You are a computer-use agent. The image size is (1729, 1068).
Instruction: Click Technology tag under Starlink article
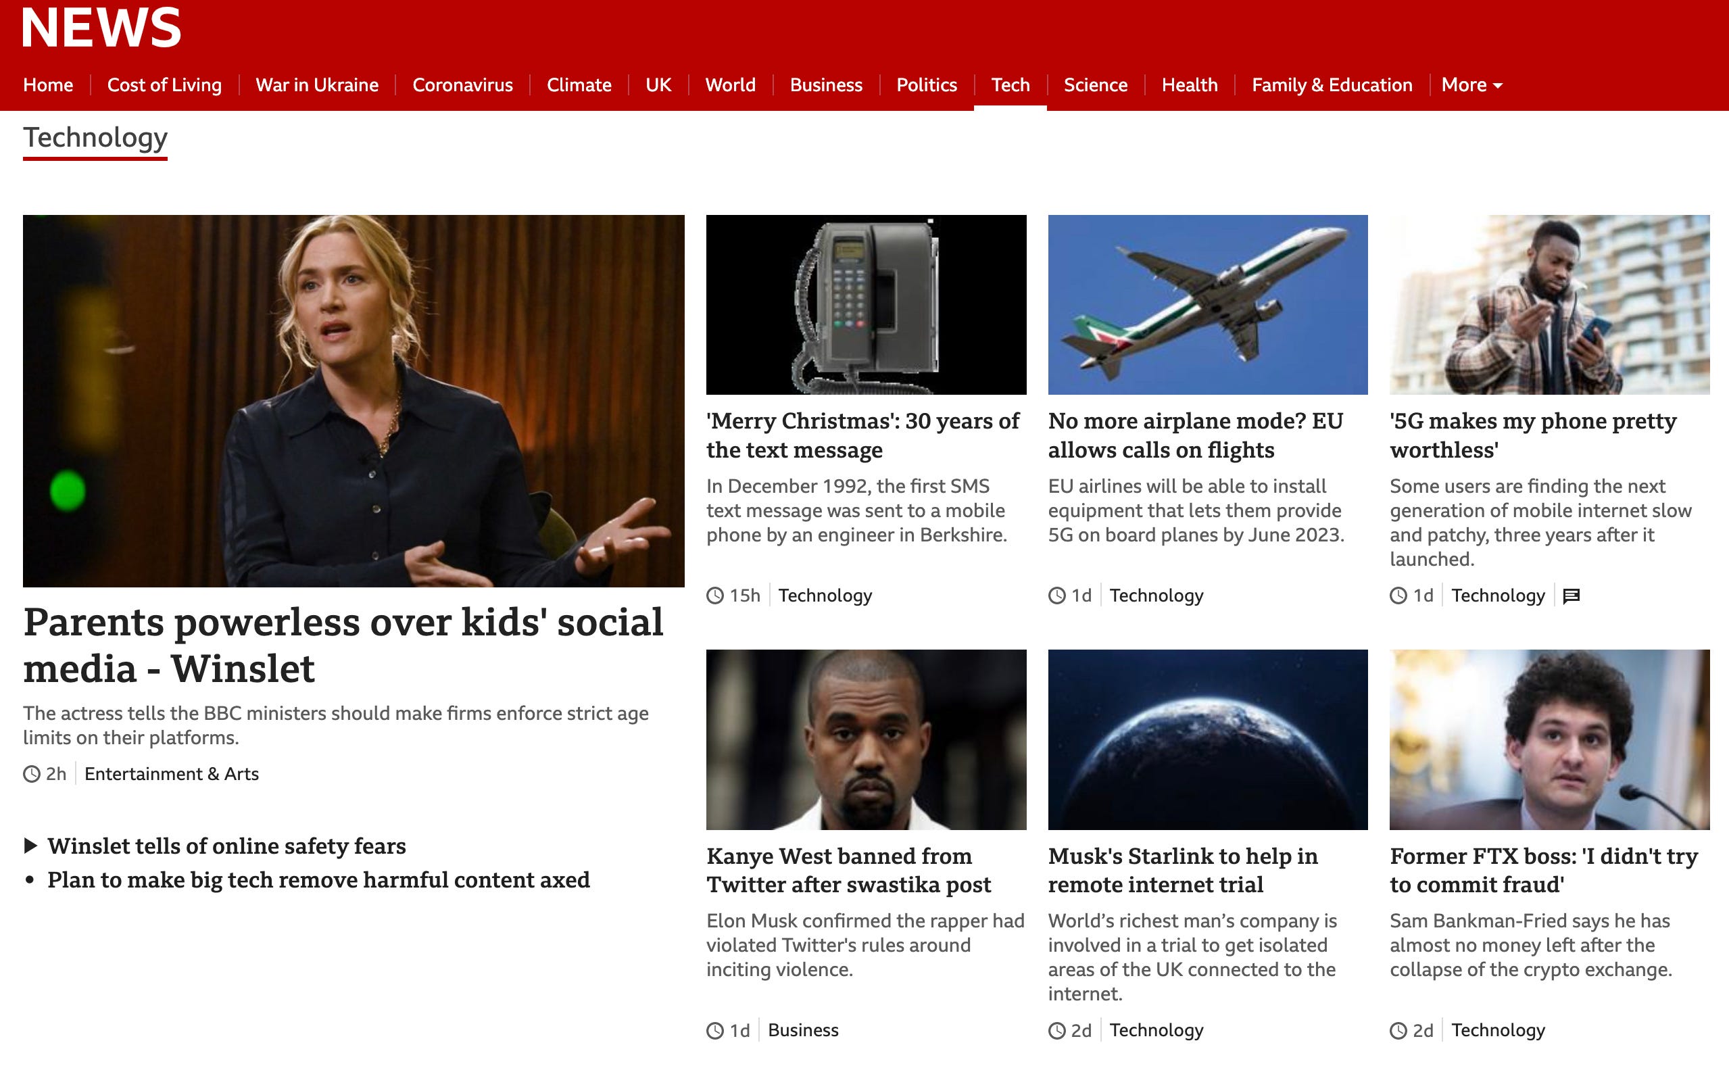pos(1156,1031)
